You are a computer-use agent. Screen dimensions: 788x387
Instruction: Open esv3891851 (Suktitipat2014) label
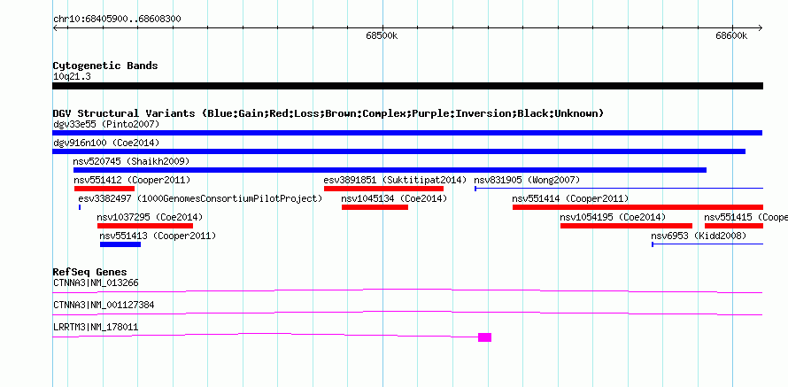[395, 180]
